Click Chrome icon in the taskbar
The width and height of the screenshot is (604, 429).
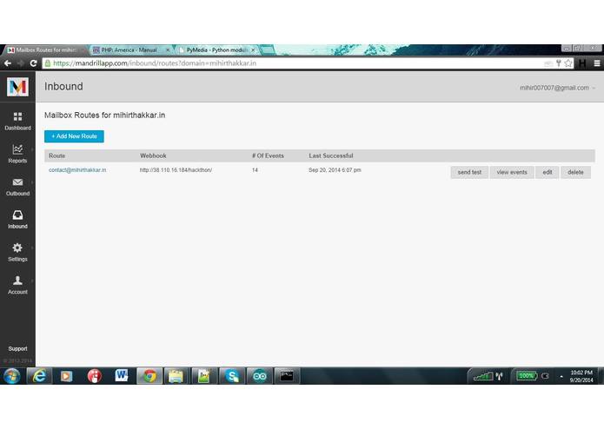[x=149, y=376]
